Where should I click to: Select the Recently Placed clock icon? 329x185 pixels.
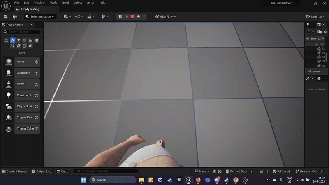click(7, 40)
